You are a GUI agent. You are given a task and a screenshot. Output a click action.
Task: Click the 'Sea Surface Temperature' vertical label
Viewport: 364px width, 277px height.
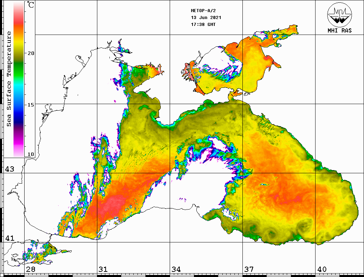click(9, 79)
